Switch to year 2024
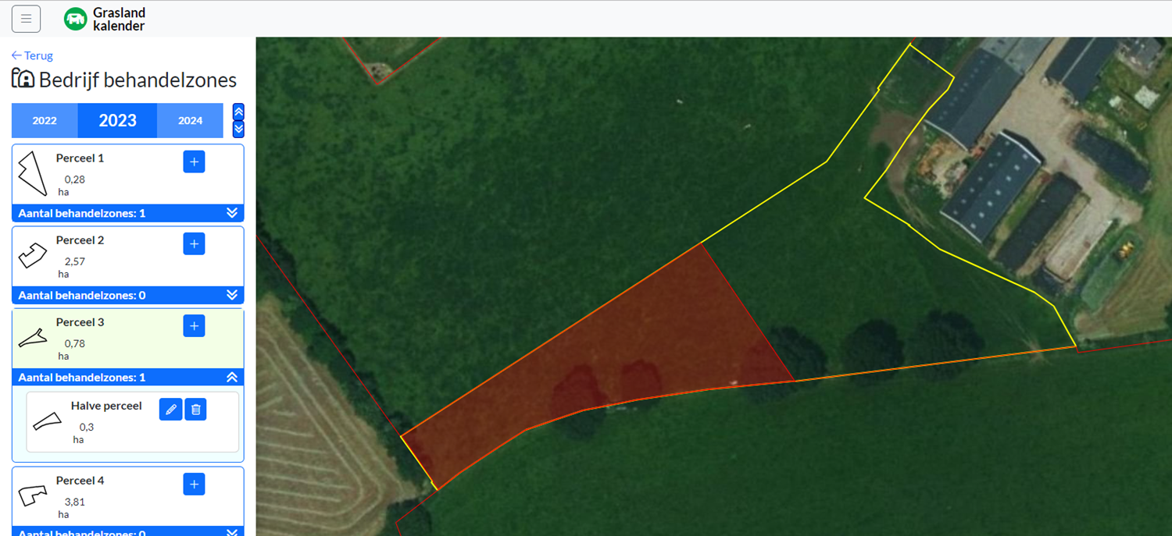This screenshot has width=1172, height=536. pyautogui.click(x=190, y=120)
